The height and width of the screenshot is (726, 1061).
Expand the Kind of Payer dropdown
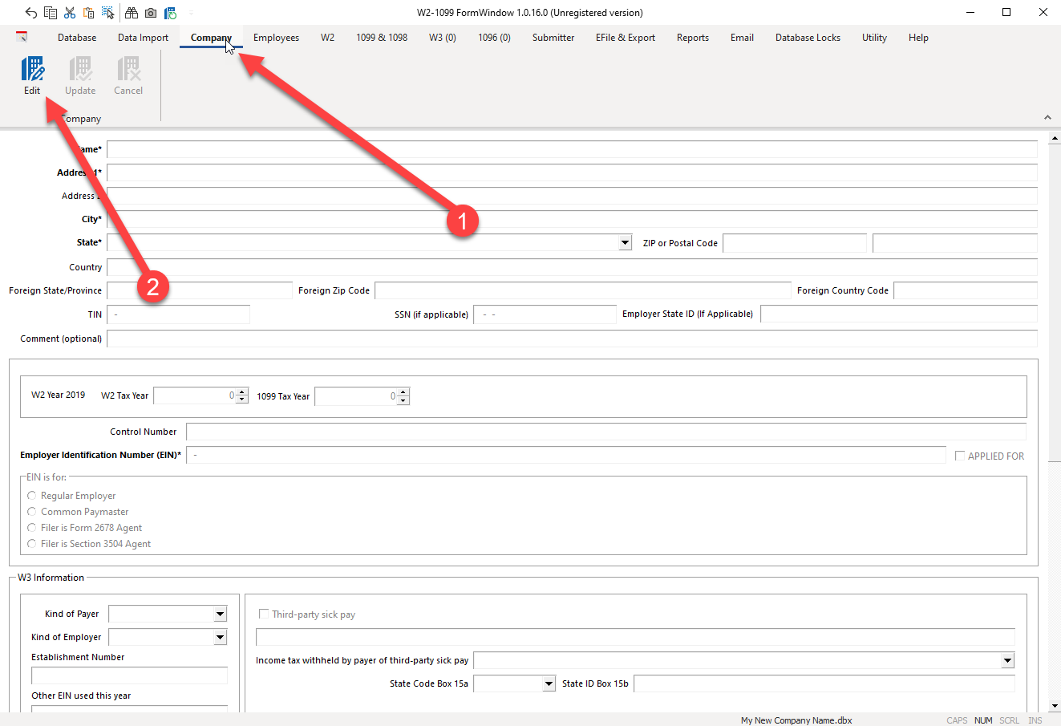(x=220, y=614)
